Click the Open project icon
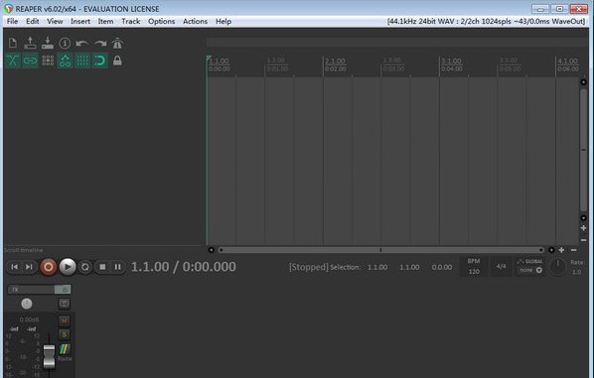This screenshot has height=378, width=594. coord(30,43)
